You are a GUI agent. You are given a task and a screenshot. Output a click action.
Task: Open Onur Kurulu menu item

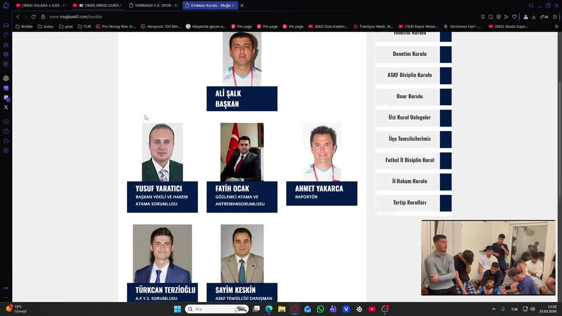(x=413, y=97)
